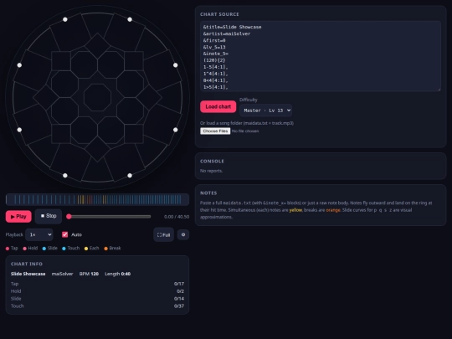Click the Hold legend dot

point(25,249)
